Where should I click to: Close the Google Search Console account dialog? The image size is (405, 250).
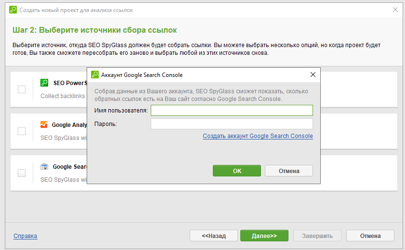[x=313, y=75]
